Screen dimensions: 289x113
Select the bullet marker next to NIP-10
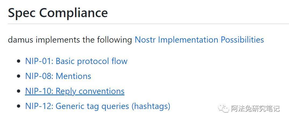19,91
